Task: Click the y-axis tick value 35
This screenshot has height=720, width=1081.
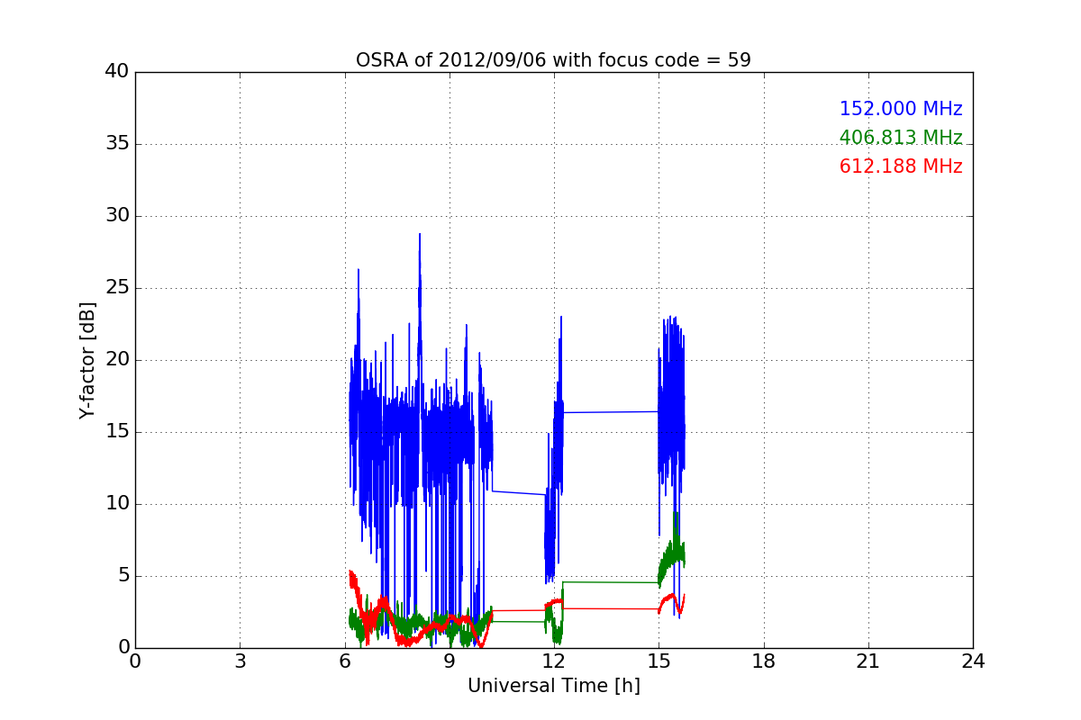Action: pos(117,144)
